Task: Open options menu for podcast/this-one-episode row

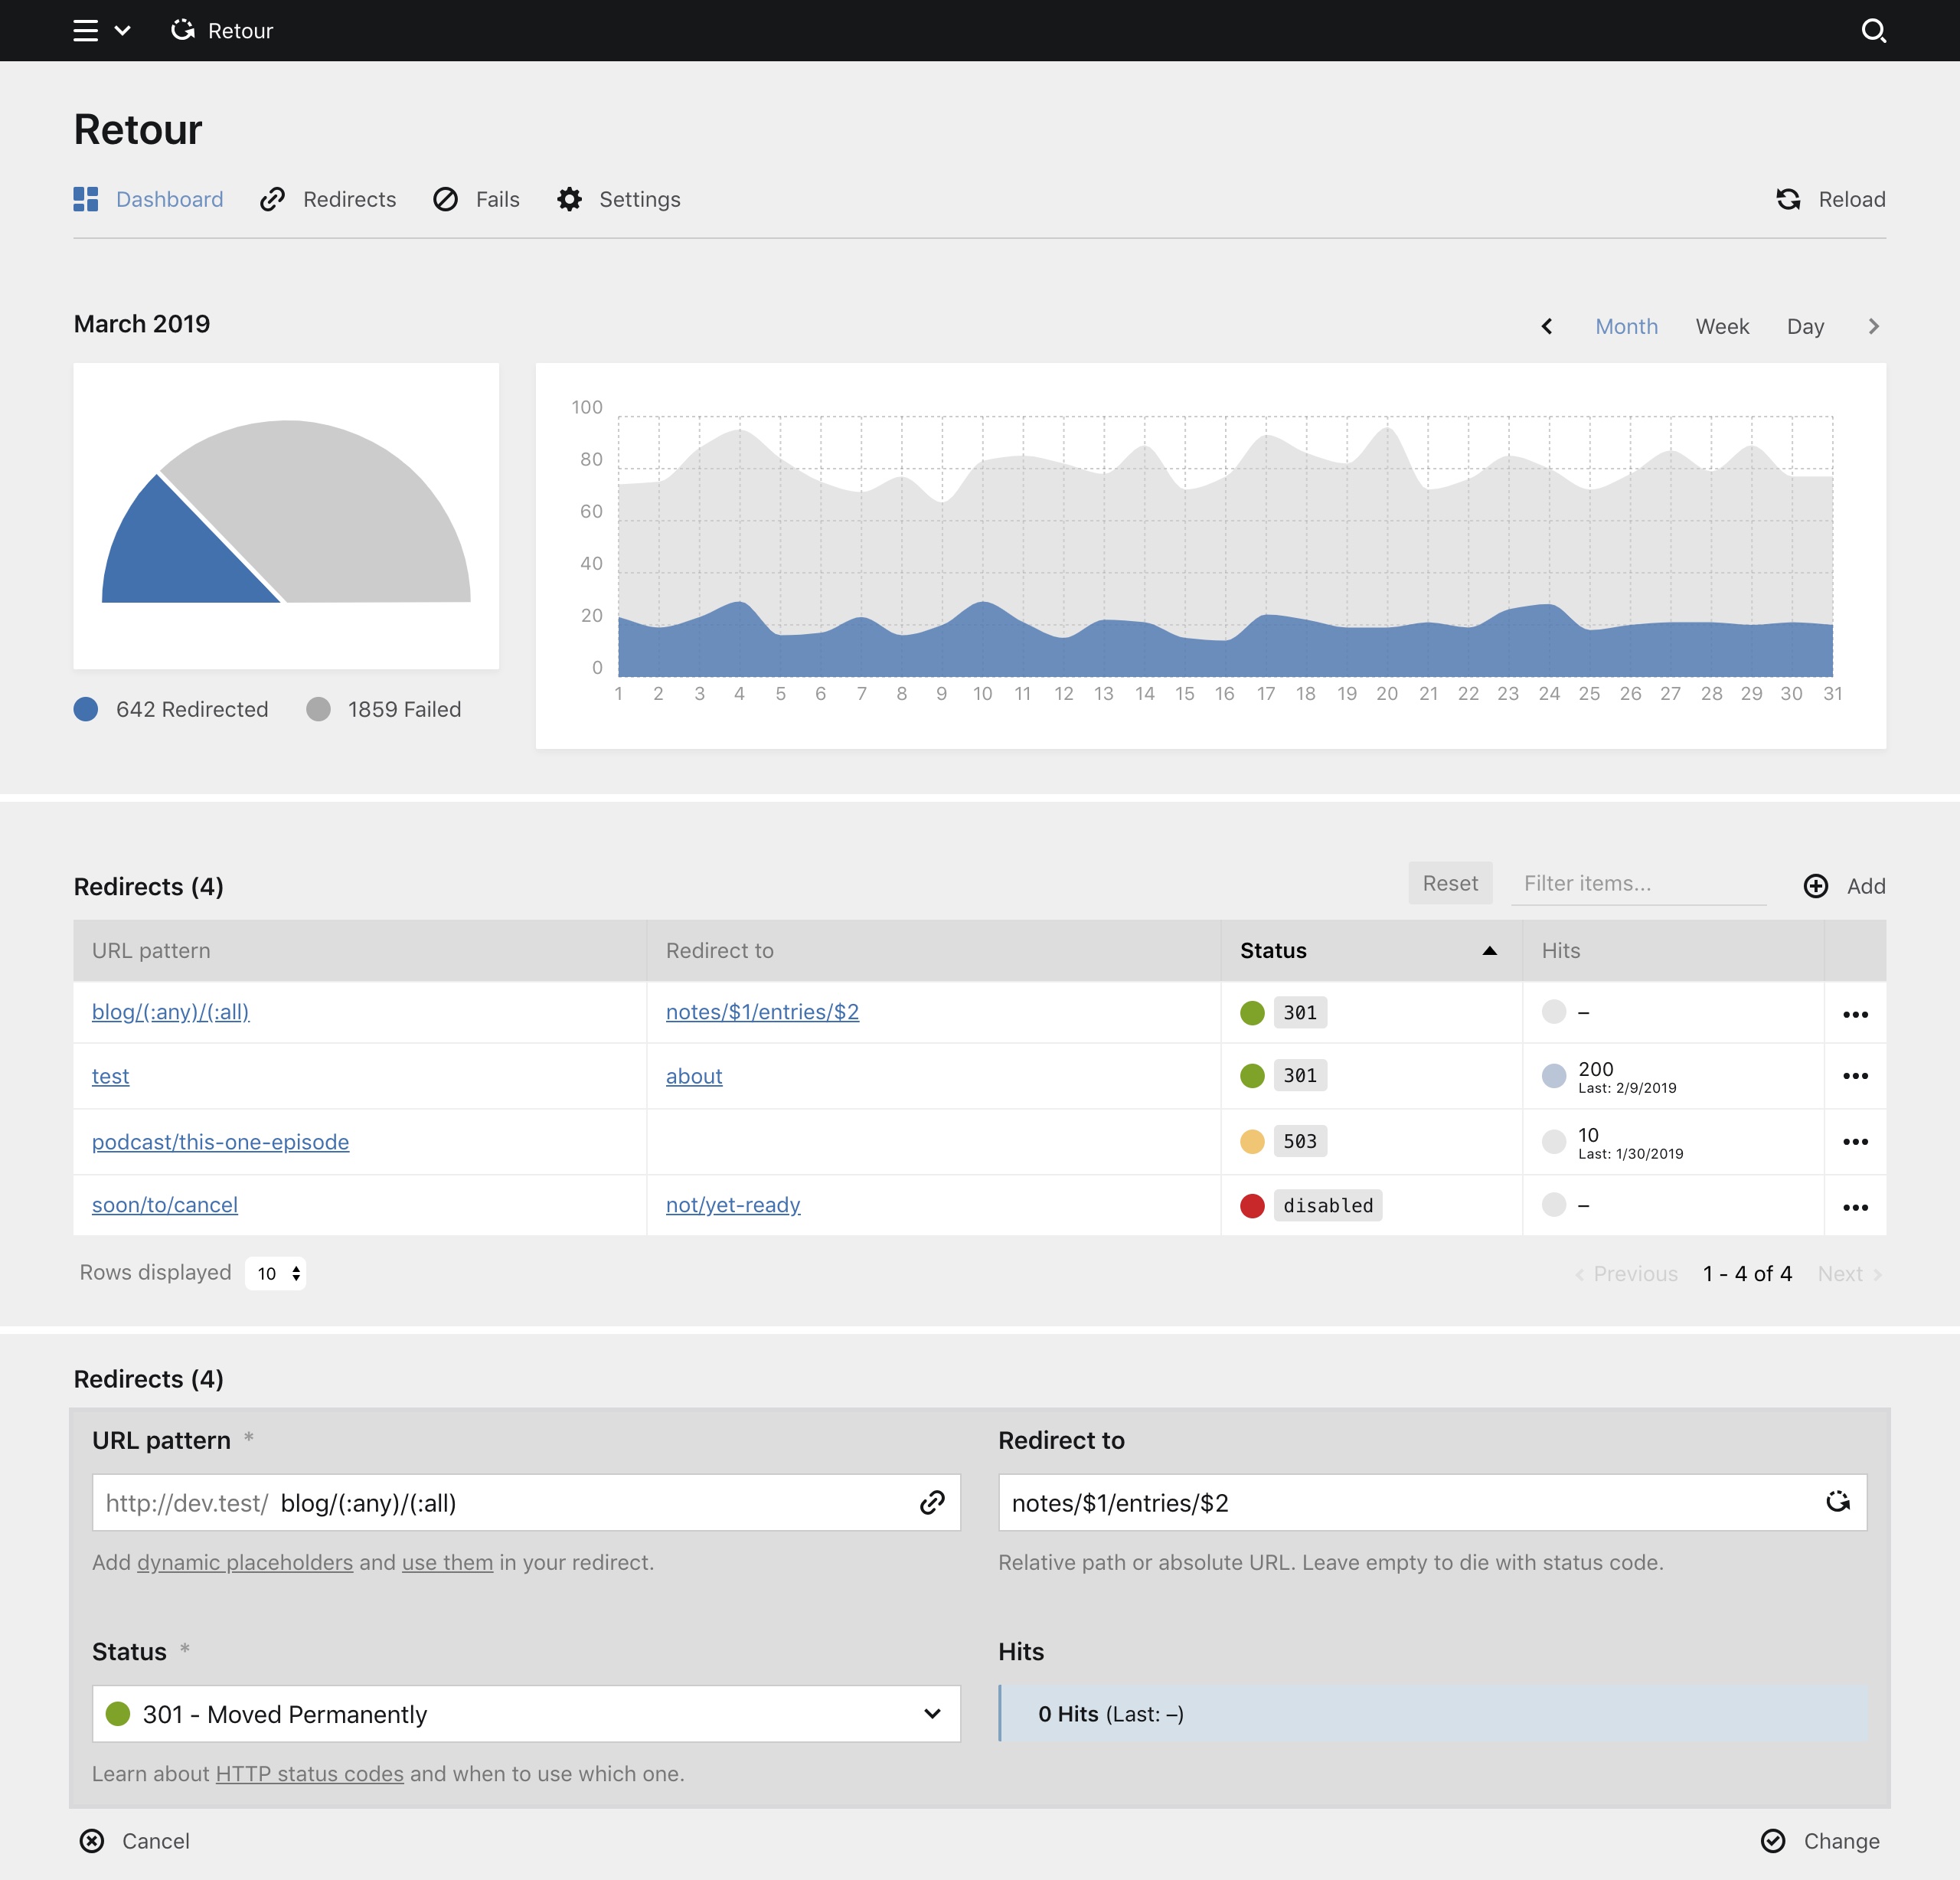Action: pos(1855,1142)
